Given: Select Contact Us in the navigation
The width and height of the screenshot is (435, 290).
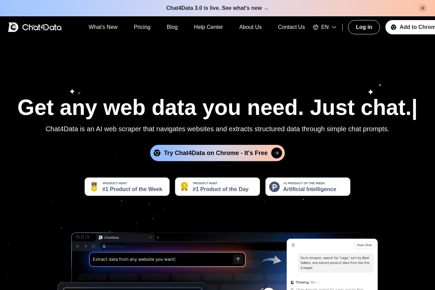Looking at the screenshot, I should coord(291,27).
